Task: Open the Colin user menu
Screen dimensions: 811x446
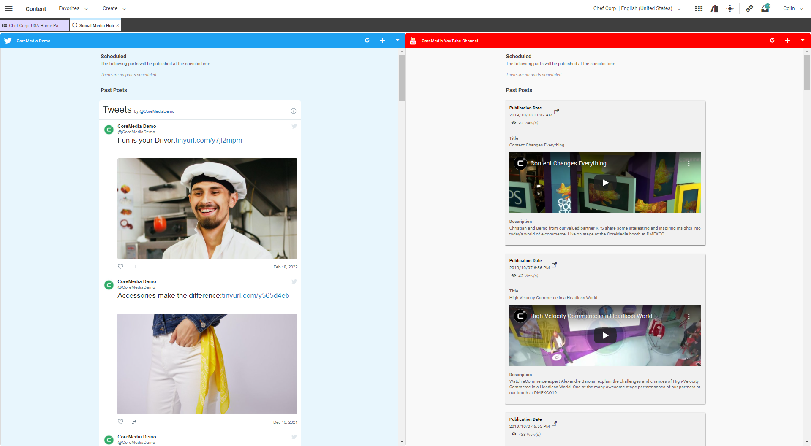Action: pyautogui.click(x=792, y=8)
